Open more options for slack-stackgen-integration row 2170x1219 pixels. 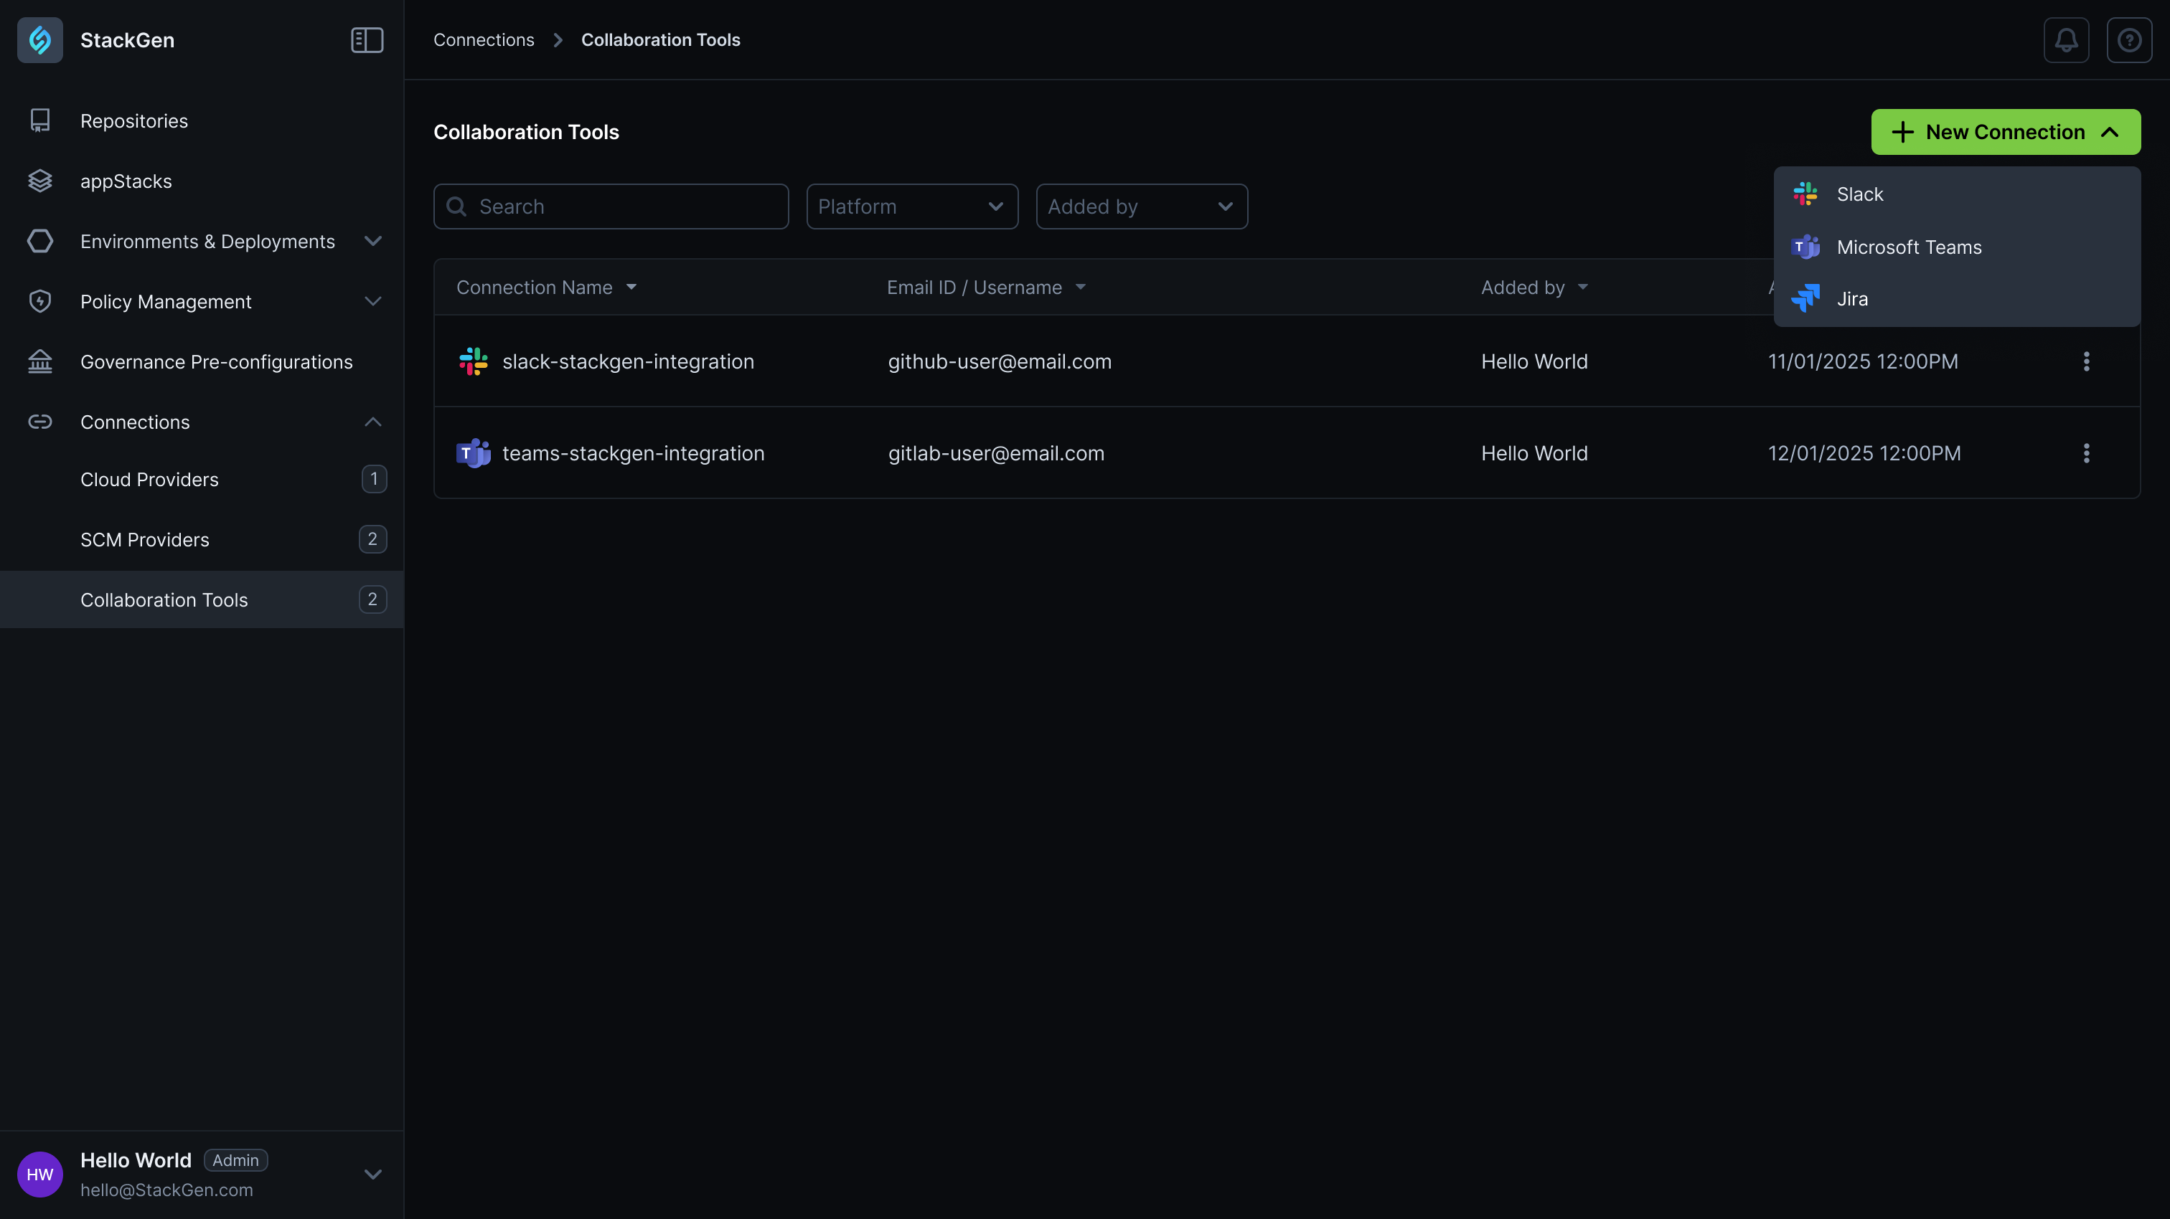pos(2086,361)
